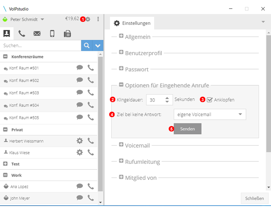Image resolution: width=271 pixels, height=209 pixels.
Task: Call Konf. Raum #501
Action: pos(91,68)
